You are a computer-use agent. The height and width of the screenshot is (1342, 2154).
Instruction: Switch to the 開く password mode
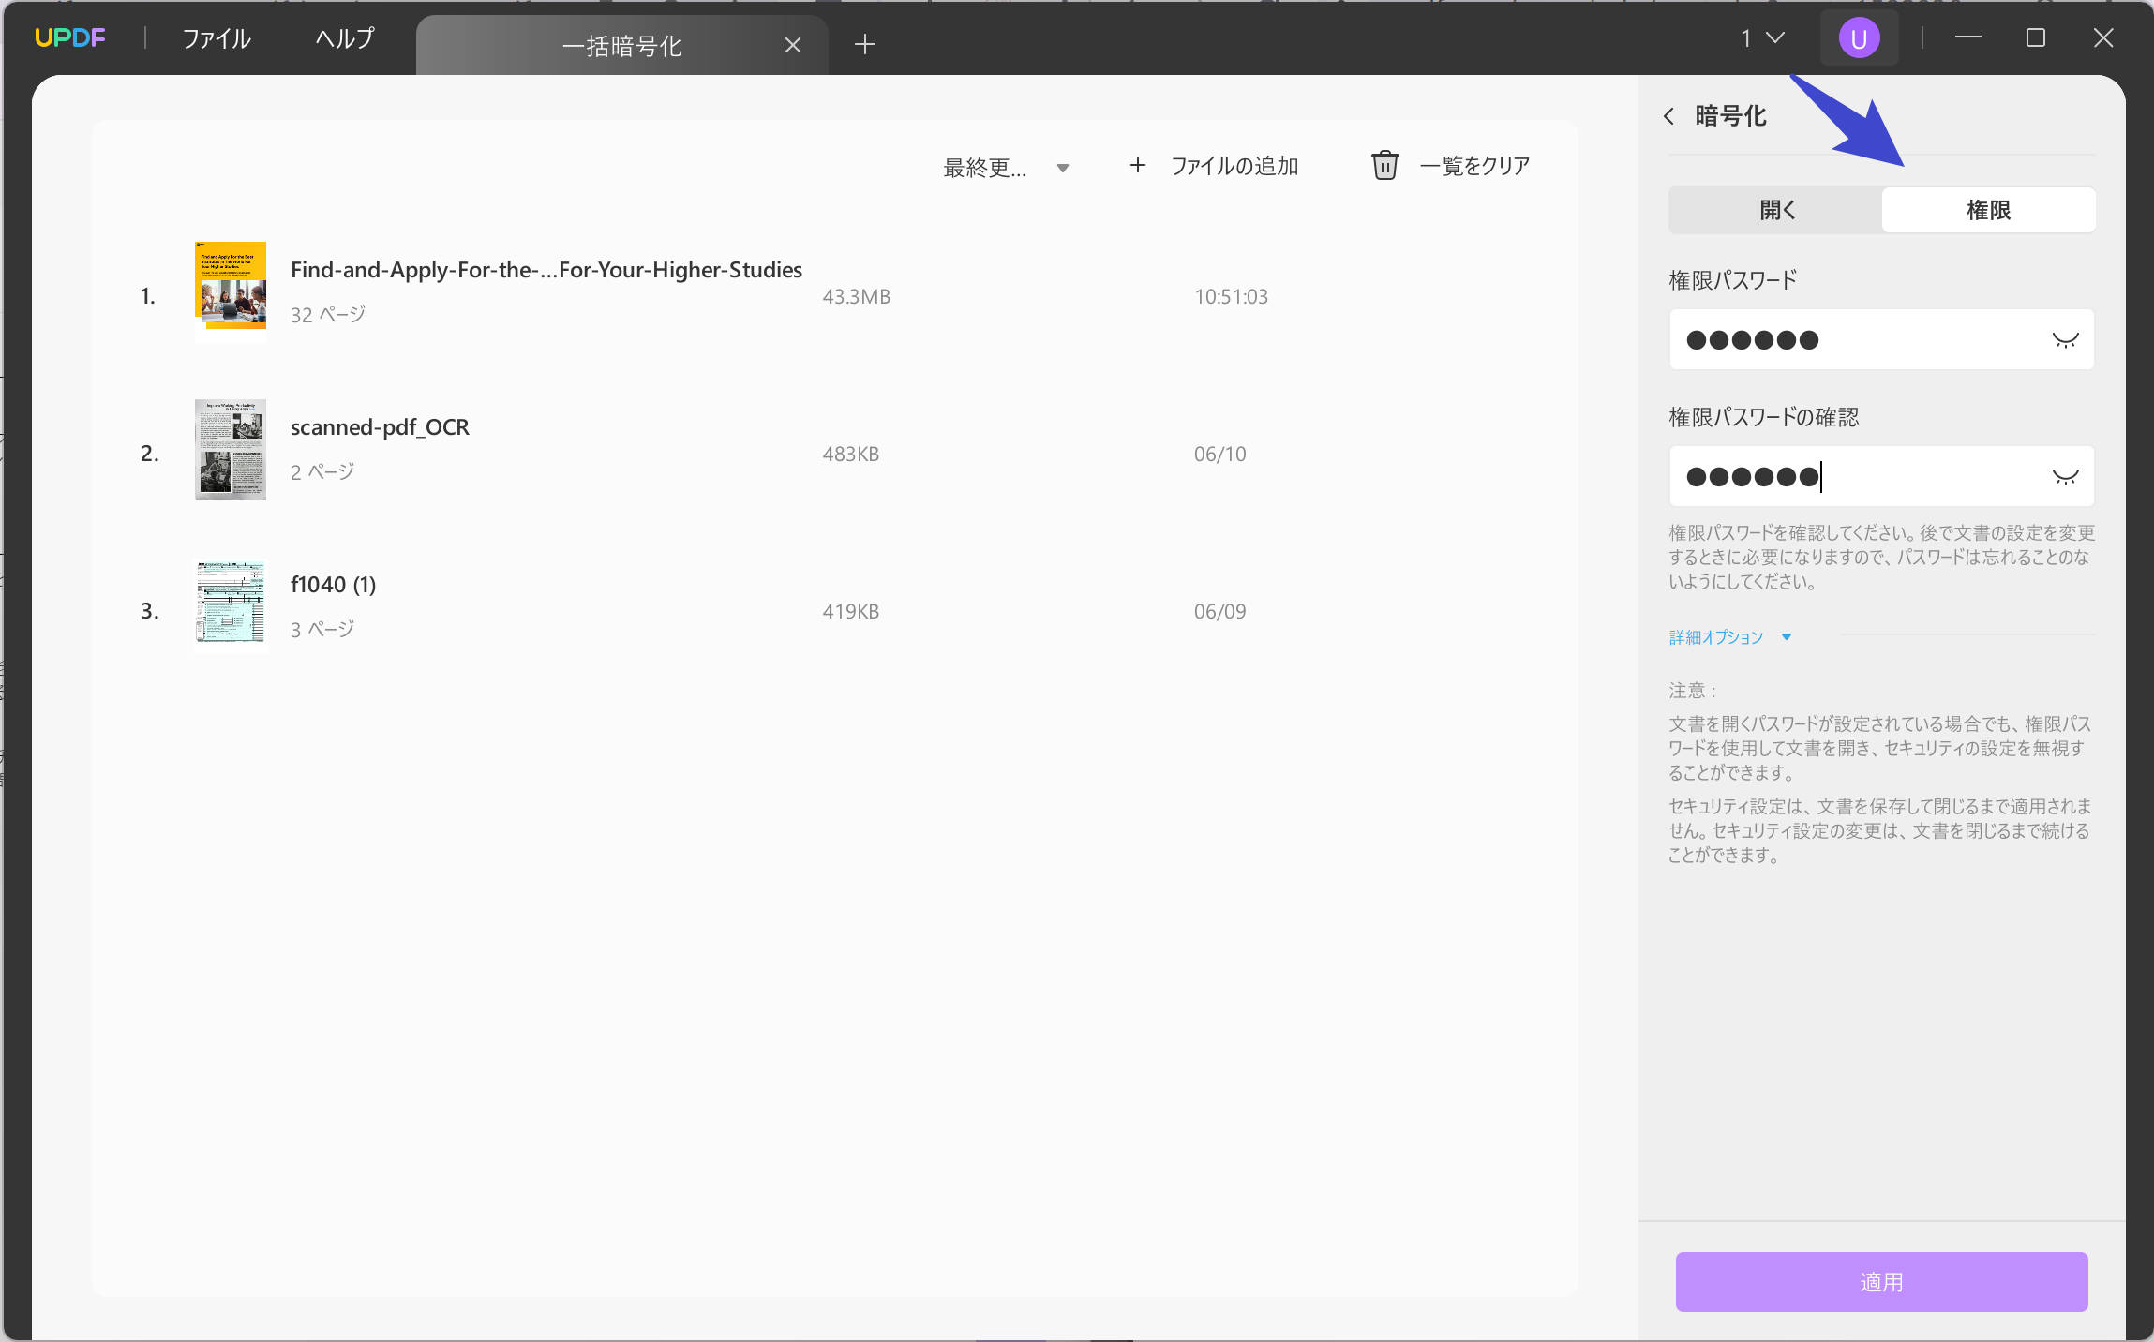pyautogui.click(x=1776, y=210)
